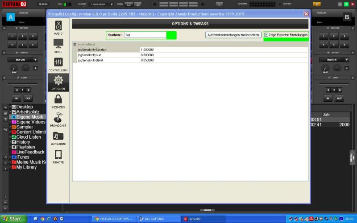
Task: Open the layout mixer dropdown
Action: 112,4
